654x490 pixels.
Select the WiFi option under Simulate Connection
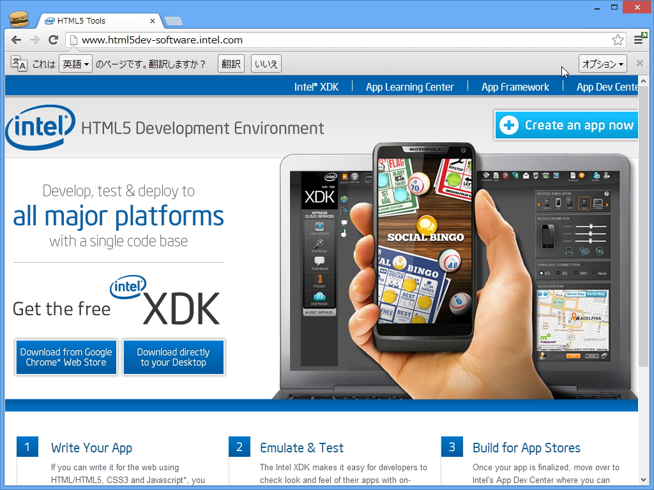(x=576, y=273)
